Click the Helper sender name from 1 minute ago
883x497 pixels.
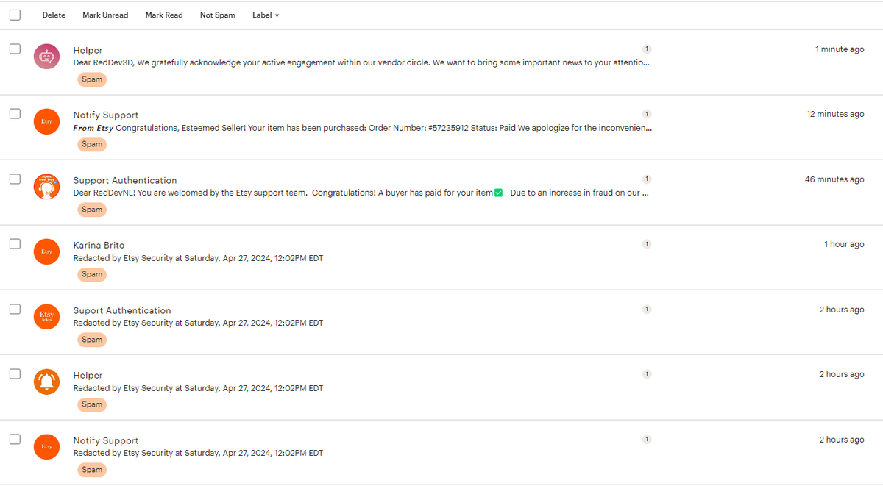tap(88, 50)
